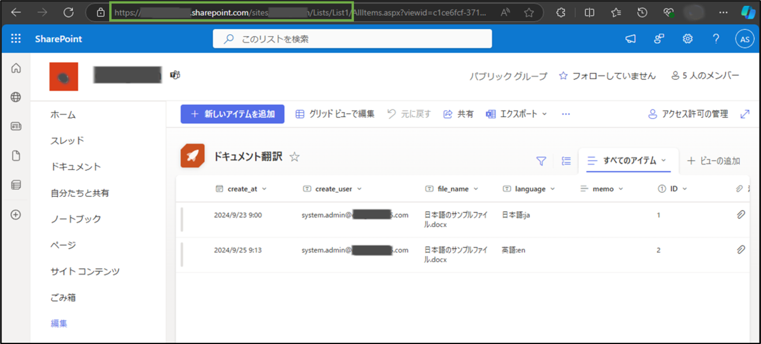Click the site logo thumbnail

(63, 77)
